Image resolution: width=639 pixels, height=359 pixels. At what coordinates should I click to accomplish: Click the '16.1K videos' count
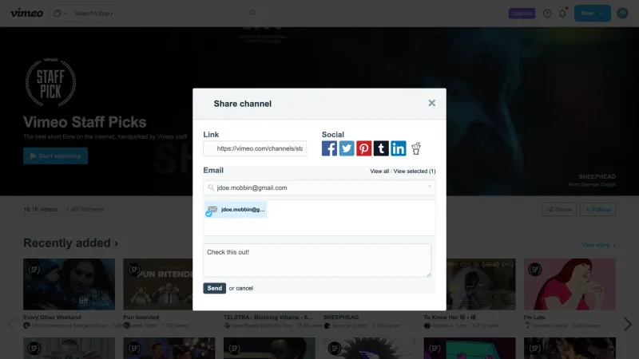41,210
